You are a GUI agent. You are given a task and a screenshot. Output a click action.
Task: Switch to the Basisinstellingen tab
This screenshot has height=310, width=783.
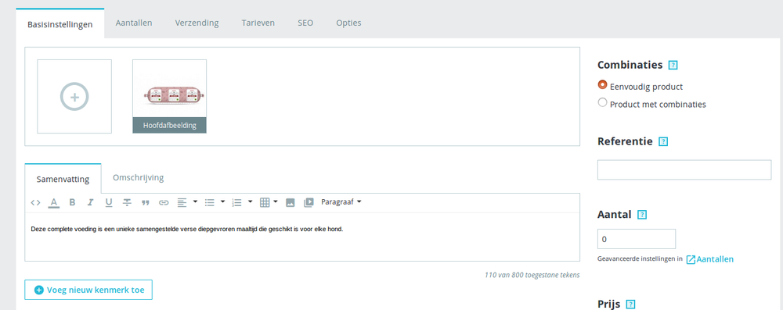[60, 24]
